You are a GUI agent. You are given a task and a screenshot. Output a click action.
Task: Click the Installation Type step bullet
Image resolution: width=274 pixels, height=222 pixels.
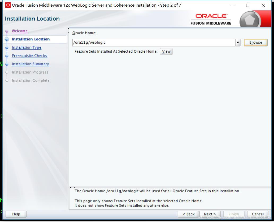pos(7,48)
